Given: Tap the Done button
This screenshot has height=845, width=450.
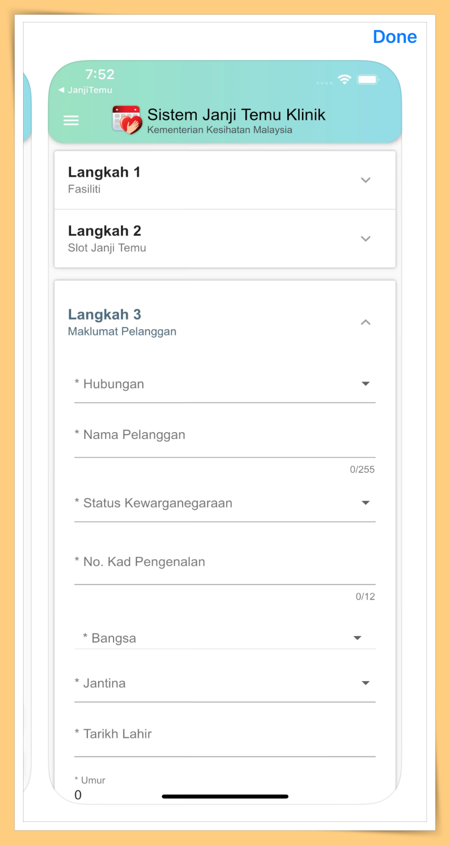Looking at the screenshot, I should [x=395, y=37].
